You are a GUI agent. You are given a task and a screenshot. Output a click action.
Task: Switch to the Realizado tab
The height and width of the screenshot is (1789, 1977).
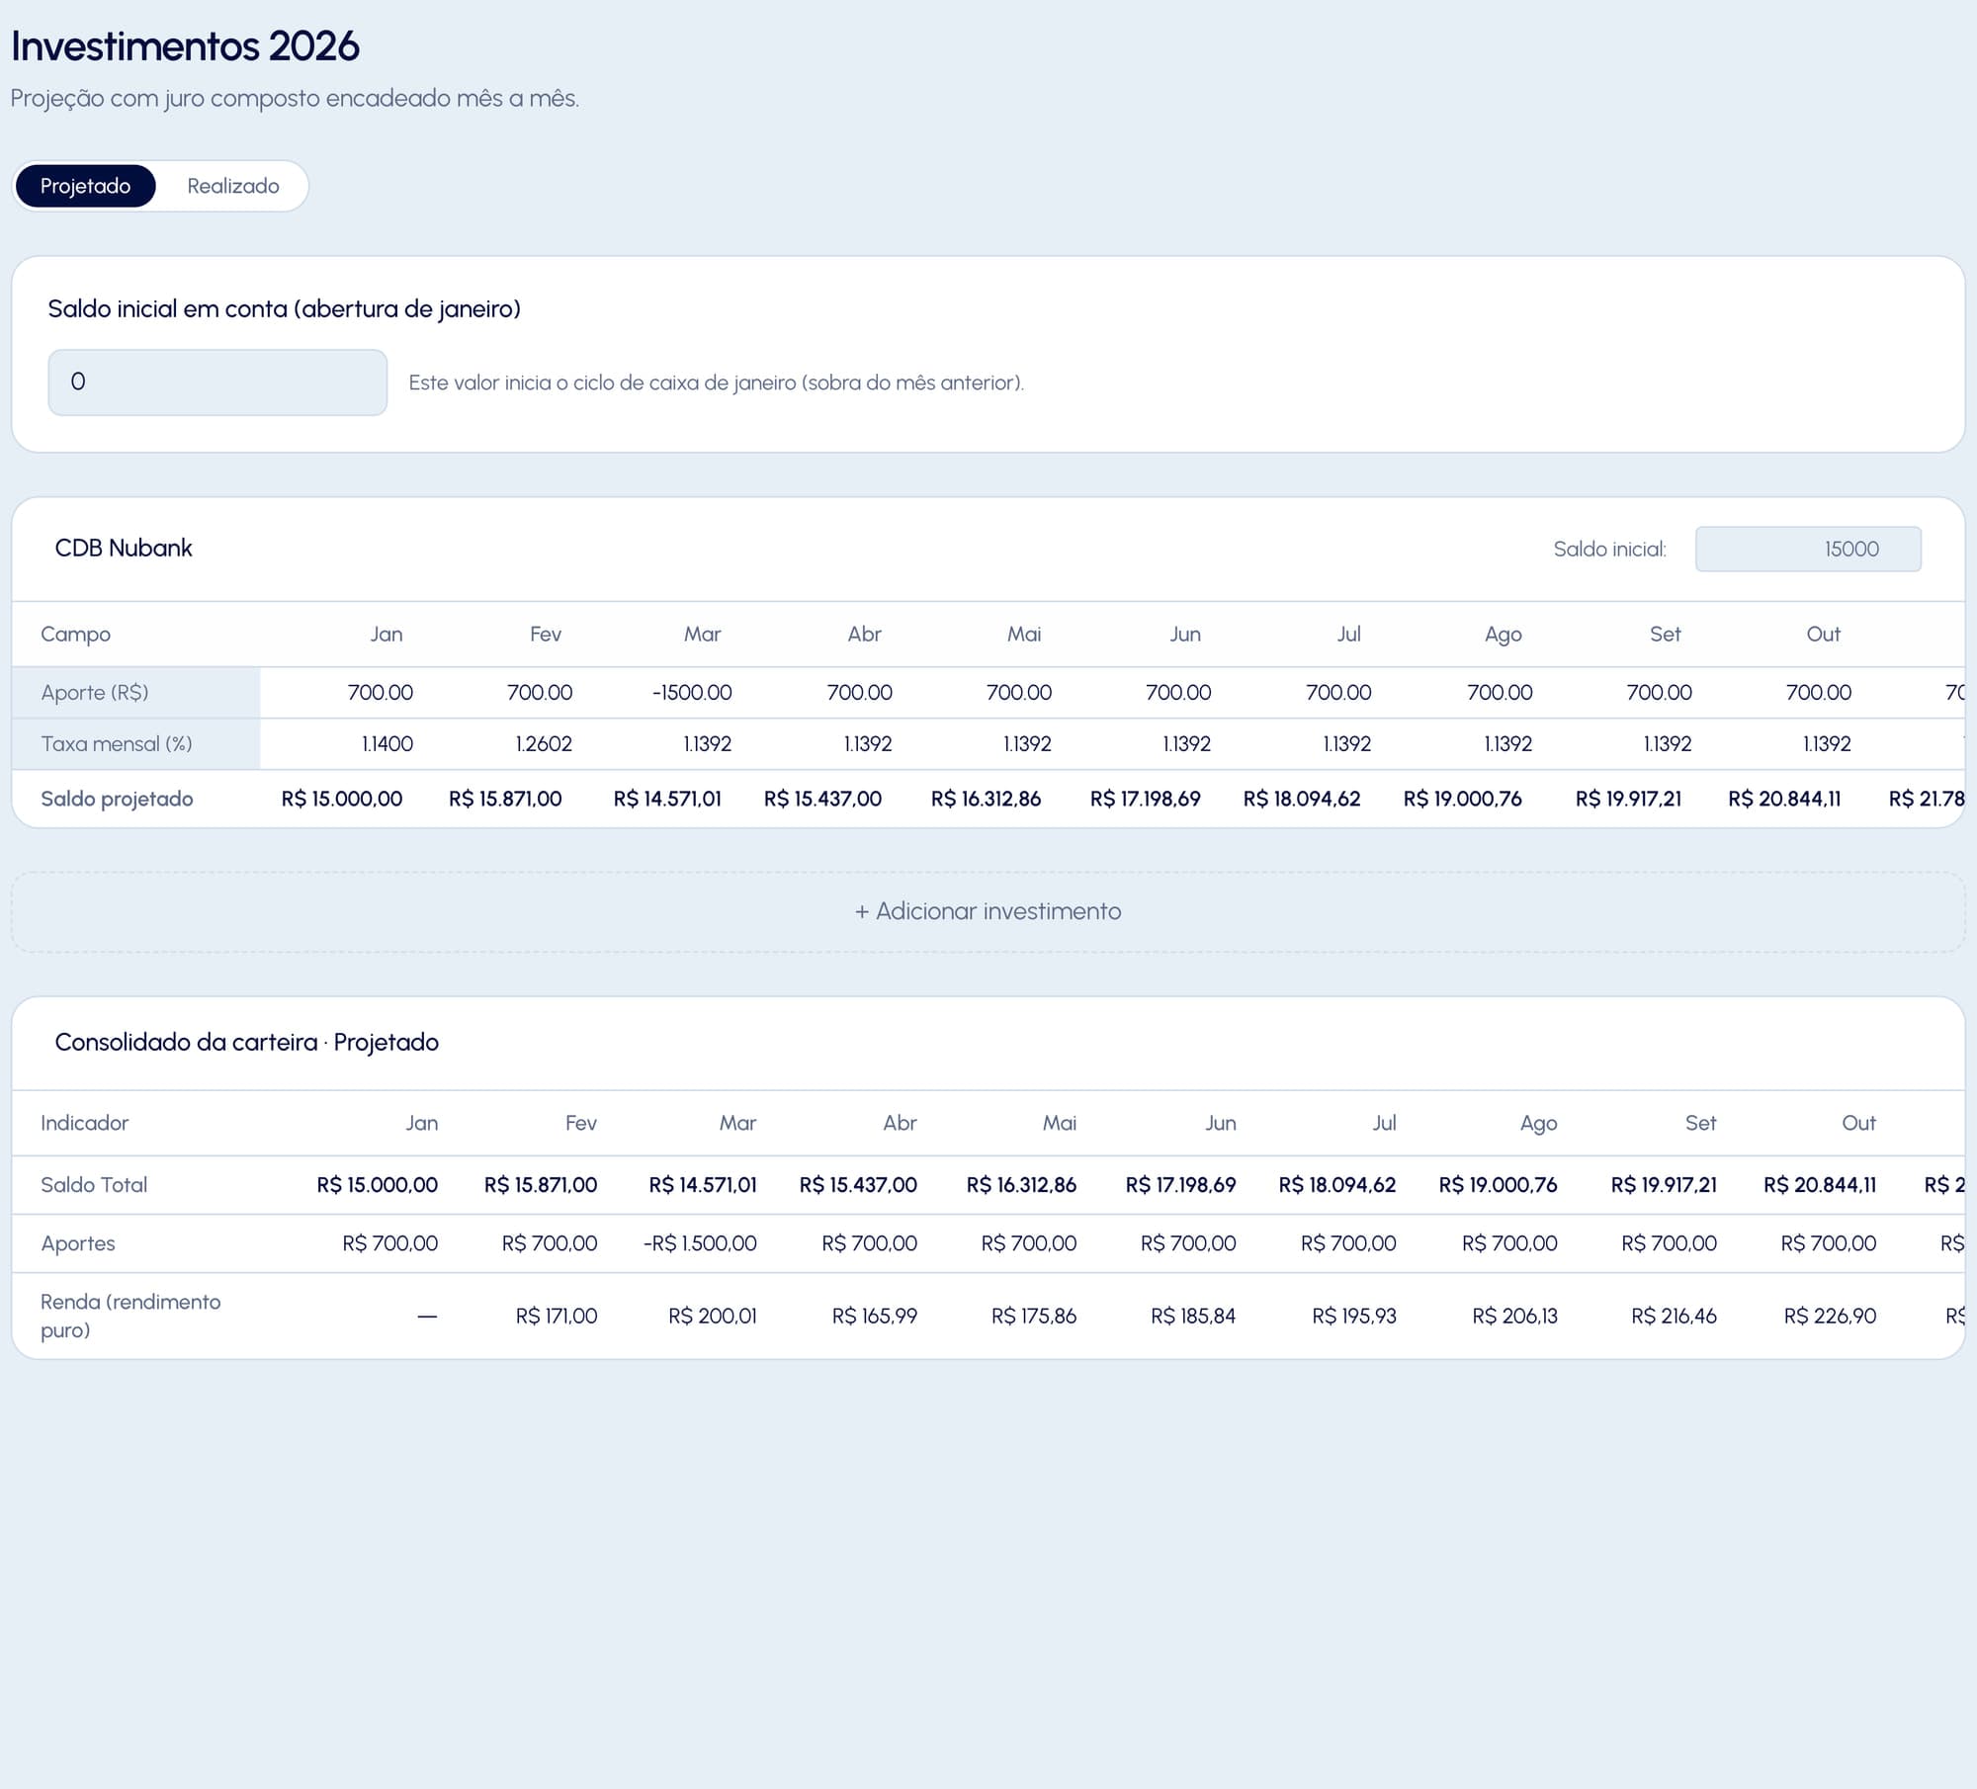pyautogui.click(x=233, y=186)
